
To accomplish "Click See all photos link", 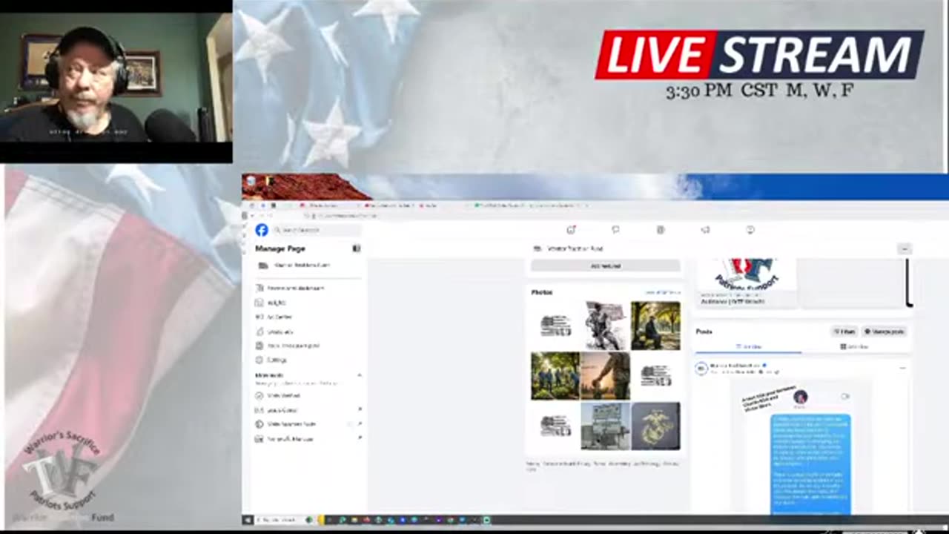I will pos(662,292).
